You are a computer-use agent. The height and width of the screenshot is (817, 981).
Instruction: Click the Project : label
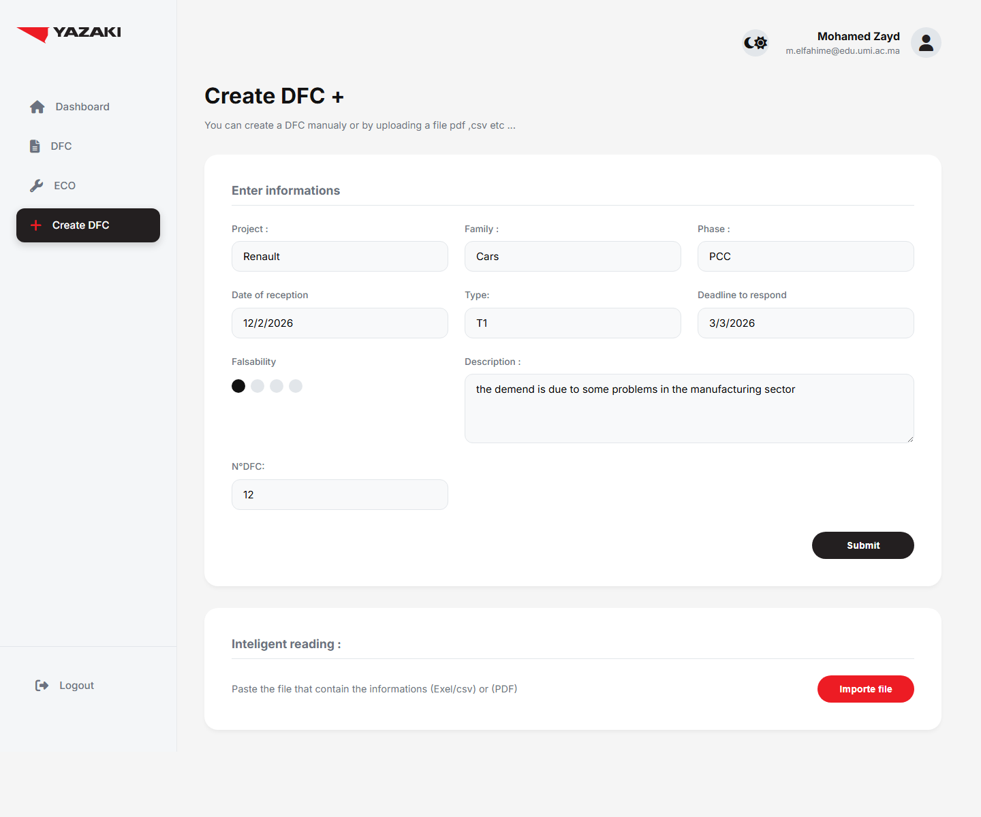[250, 229]
